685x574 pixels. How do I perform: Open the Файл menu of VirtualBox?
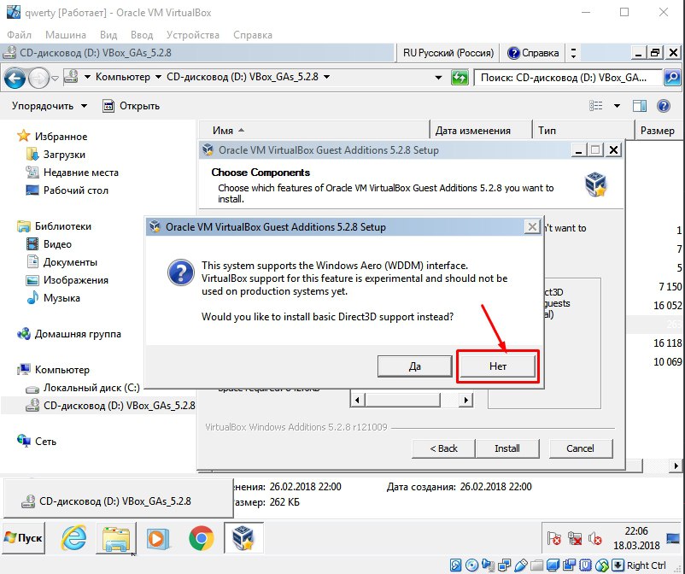(20, 35)
